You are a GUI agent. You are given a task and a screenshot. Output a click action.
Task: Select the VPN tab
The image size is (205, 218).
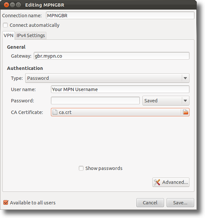8,36
